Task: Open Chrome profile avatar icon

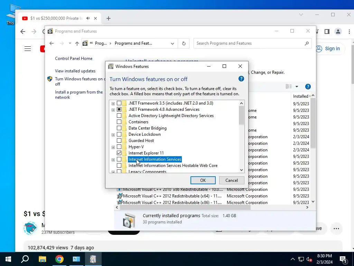Action: [x=338, y=32]
